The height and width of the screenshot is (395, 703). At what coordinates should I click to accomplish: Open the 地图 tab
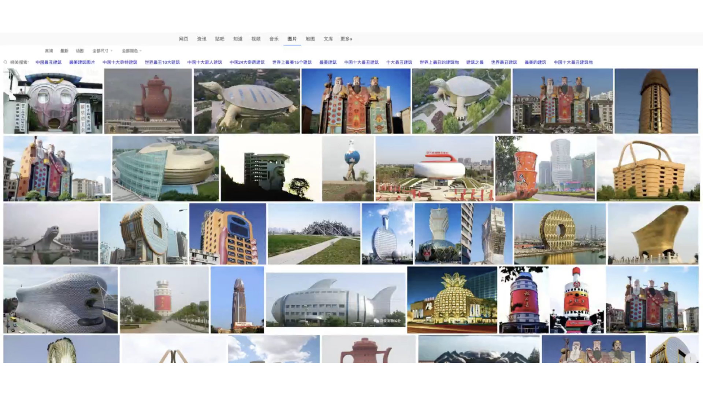coord(310,39)
